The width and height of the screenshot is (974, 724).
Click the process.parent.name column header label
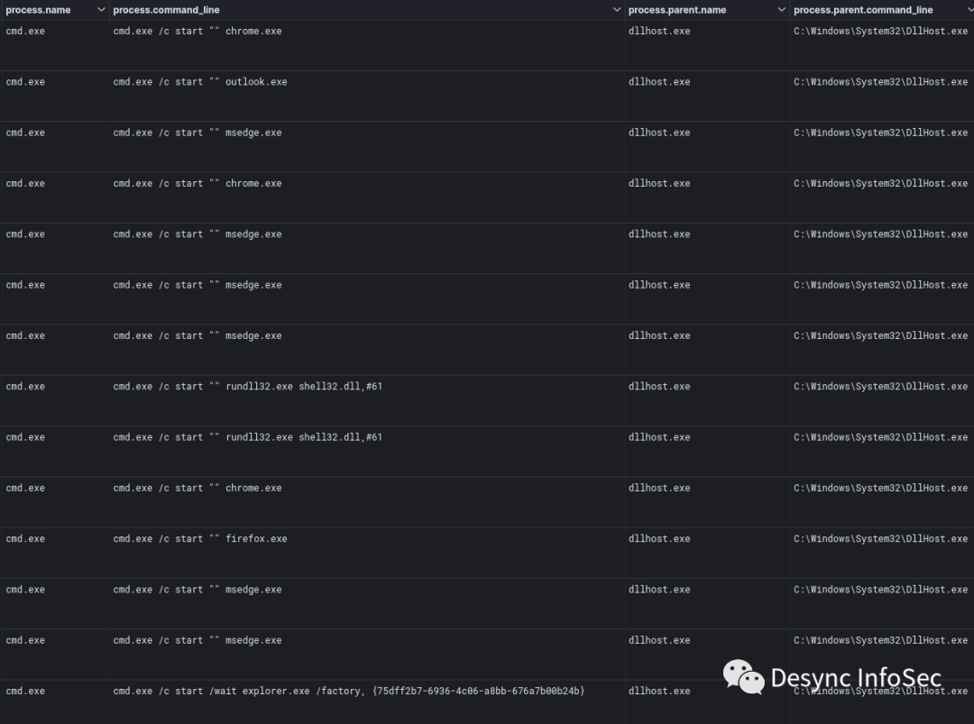677,10
